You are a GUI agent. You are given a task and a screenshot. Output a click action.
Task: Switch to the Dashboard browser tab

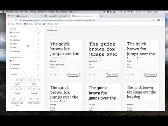pos(29,16)
